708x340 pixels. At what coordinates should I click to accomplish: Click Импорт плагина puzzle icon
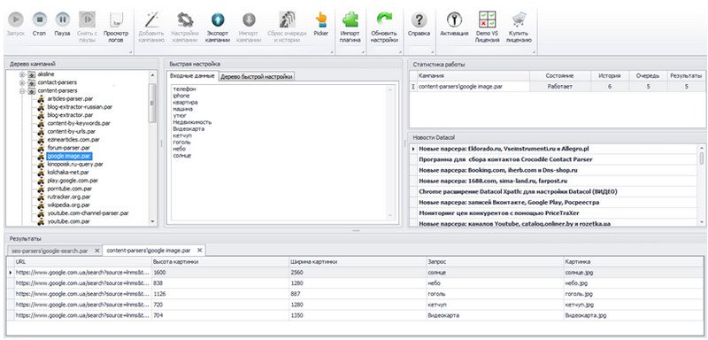click(350, 19)
